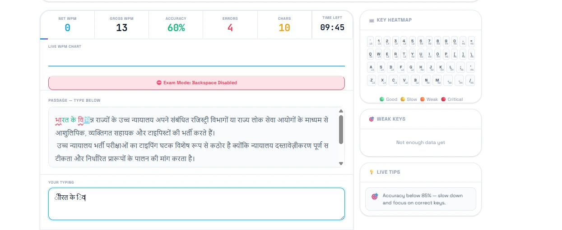
Task: Click the Z key in the heatmap
Action: click(372, 80)
